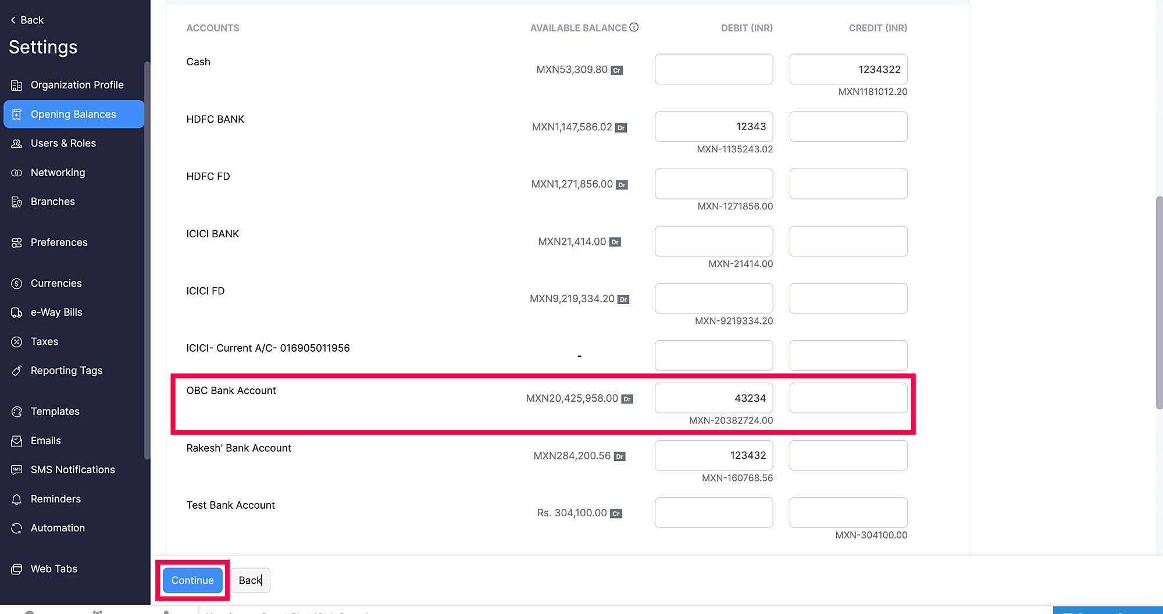Click the e-Way Bills truck icon

click(x=17, y=313)
